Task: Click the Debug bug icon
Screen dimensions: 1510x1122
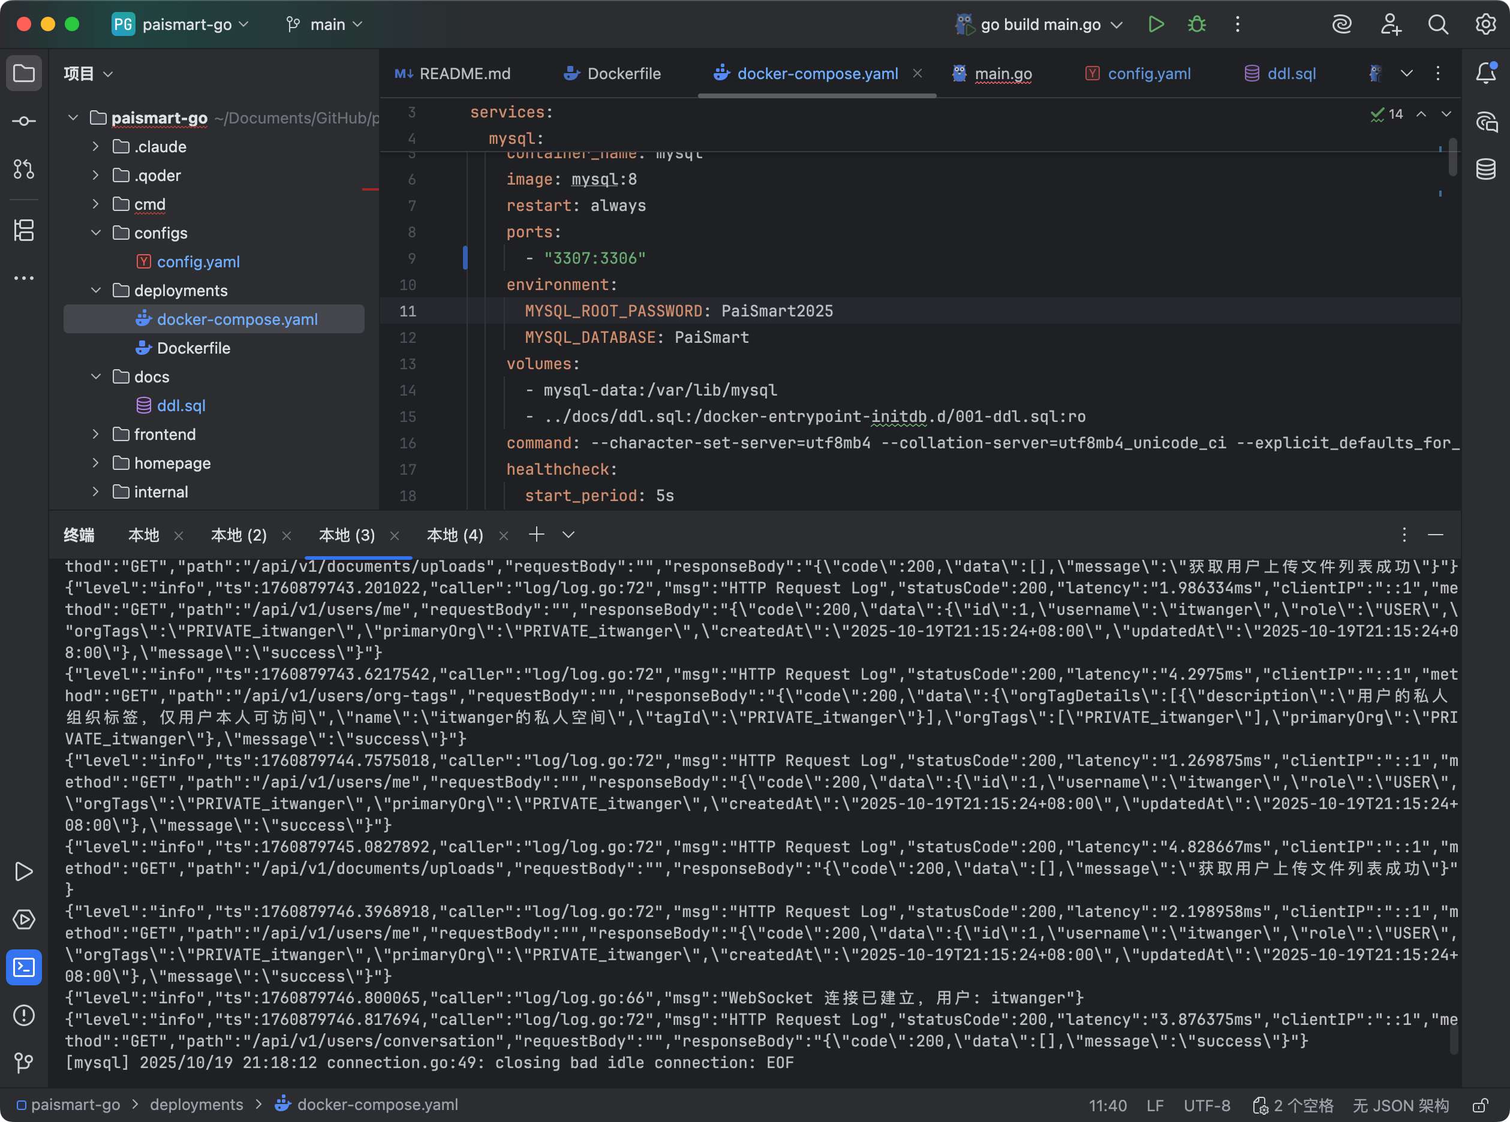Action: (x=1197, y=25)
